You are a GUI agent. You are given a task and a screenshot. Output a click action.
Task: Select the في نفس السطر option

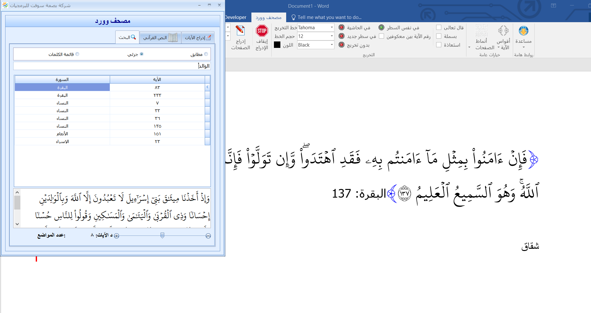pos(381,28)
